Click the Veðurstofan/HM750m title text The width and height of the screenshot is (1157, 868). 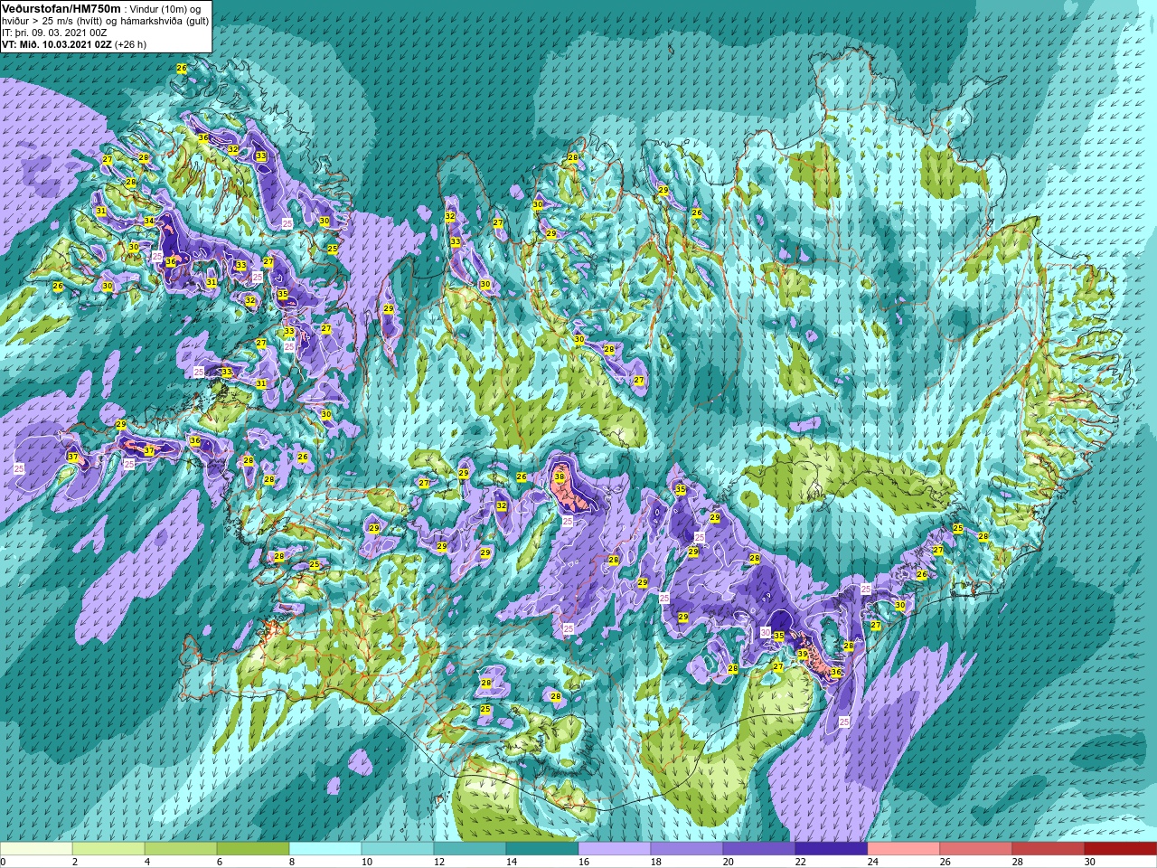[x=61, y=8]
